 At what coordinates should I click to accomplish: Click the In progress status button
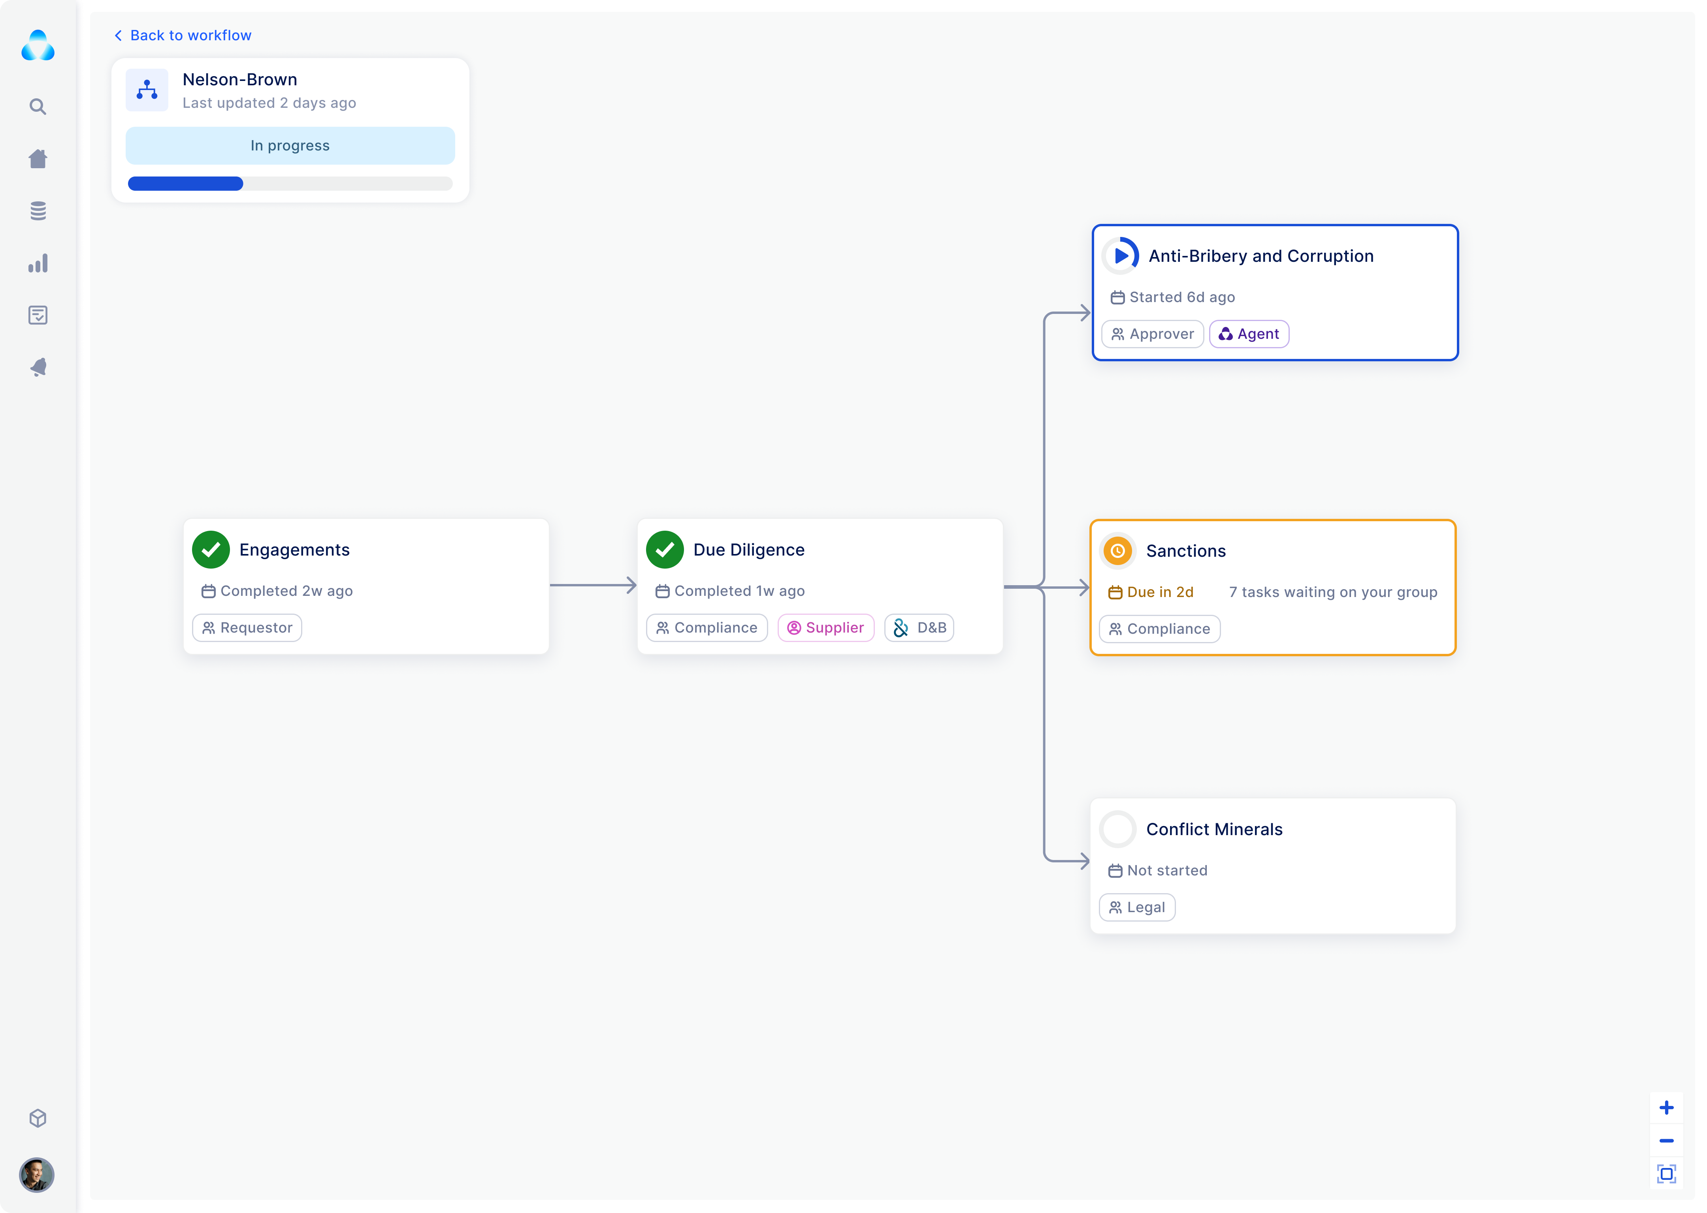pos(290,146)
